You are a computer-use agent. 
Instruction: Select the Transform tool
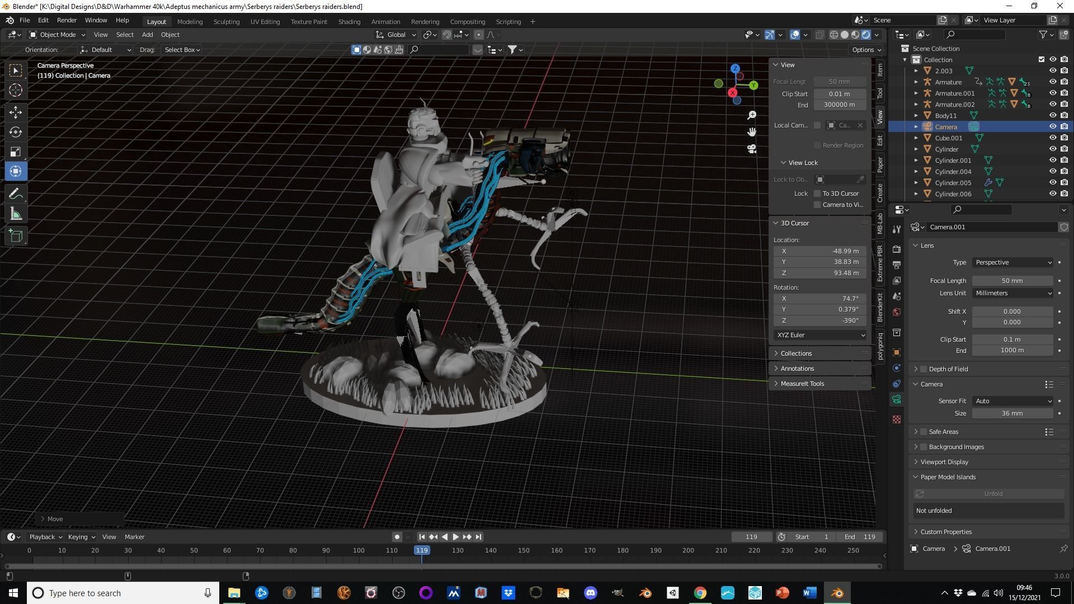pyautogui.click(x=16, y=171)
